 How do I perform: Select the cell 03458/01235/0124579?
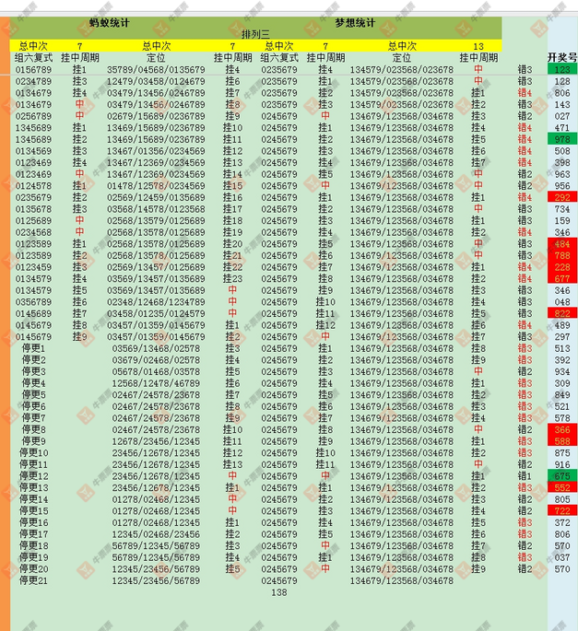[156, 313]
